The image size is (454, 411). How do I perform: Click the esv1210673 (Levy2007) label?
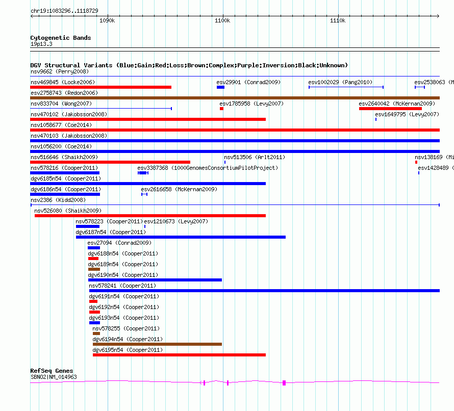(x=176, y=221)
